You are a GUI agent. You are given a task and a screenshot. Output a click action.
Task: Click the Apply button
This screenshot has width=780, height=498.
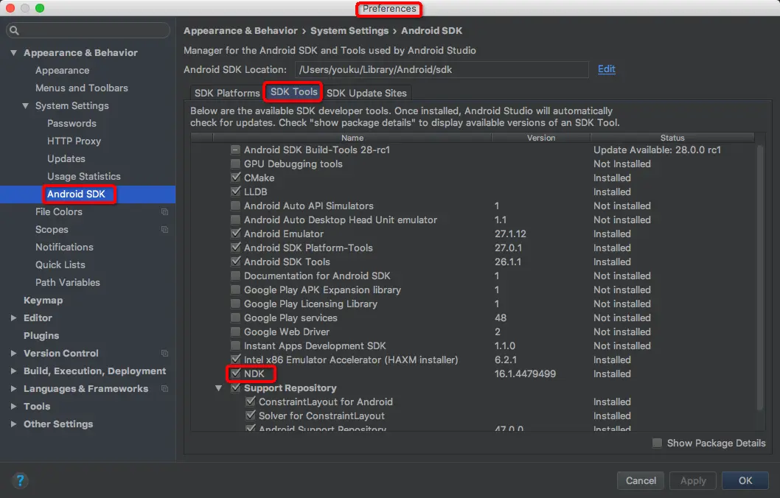(693, 480)
